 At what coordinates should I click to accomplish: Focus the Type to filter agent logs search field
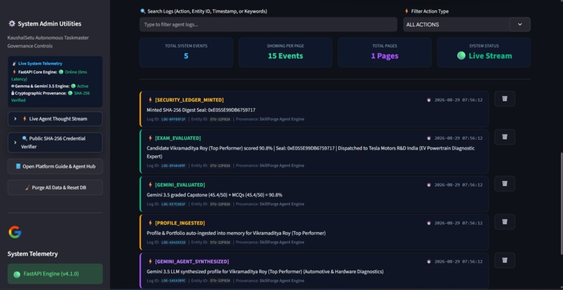point(268,24)
